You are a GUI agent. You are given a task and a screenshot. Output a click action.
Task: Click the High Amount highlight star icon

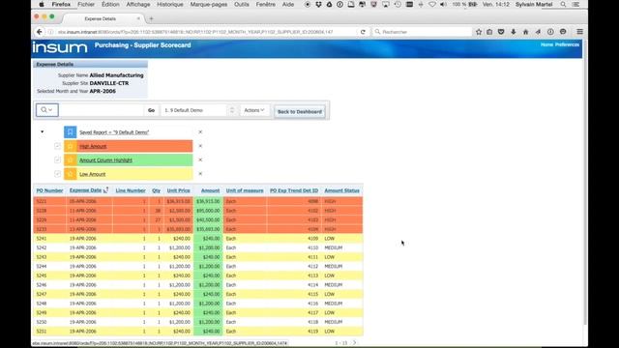point(71,146)
